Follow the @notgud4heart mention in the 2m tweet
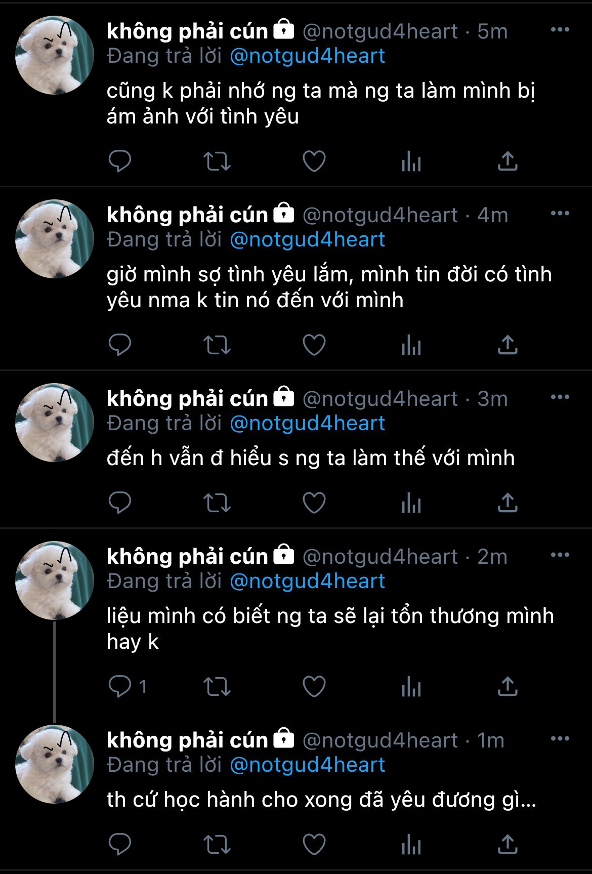592x874 pixels. (308, 581)
